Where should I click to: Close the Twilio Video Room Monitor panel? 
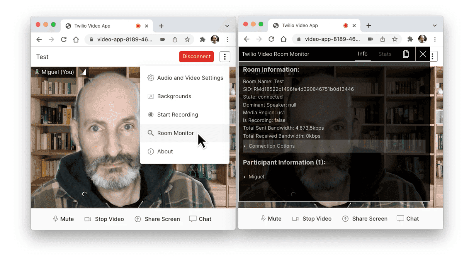423,54
